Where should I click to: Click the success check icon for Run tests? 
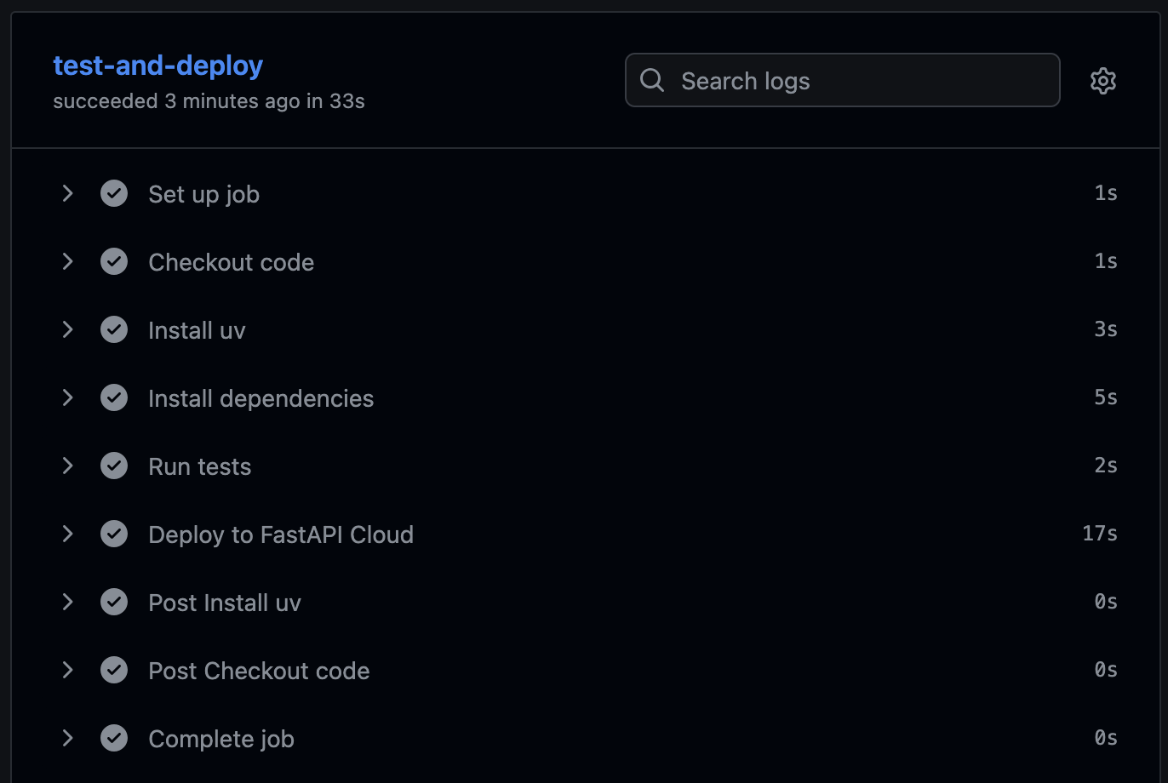114,466
